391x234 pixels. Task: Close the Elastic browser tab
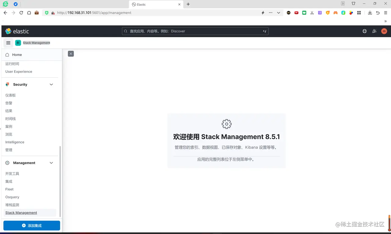click(x=180, y=4)
